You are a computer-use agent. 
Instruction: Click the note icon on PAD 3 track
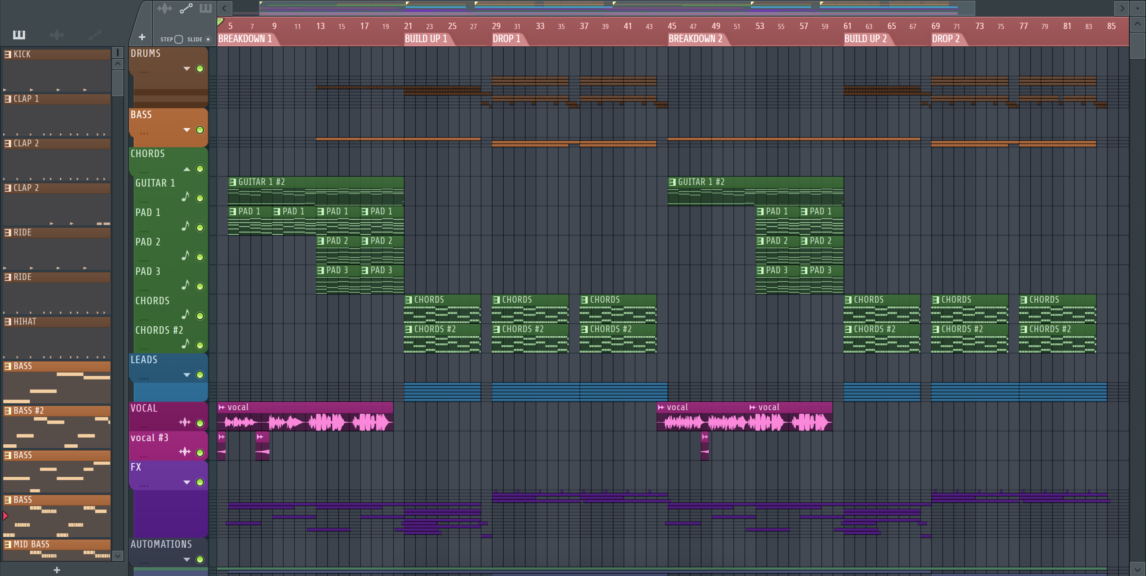[185, 285]
